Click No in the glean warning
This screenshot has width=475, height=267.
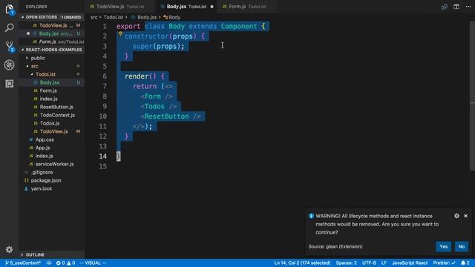[x=462, y=246]
